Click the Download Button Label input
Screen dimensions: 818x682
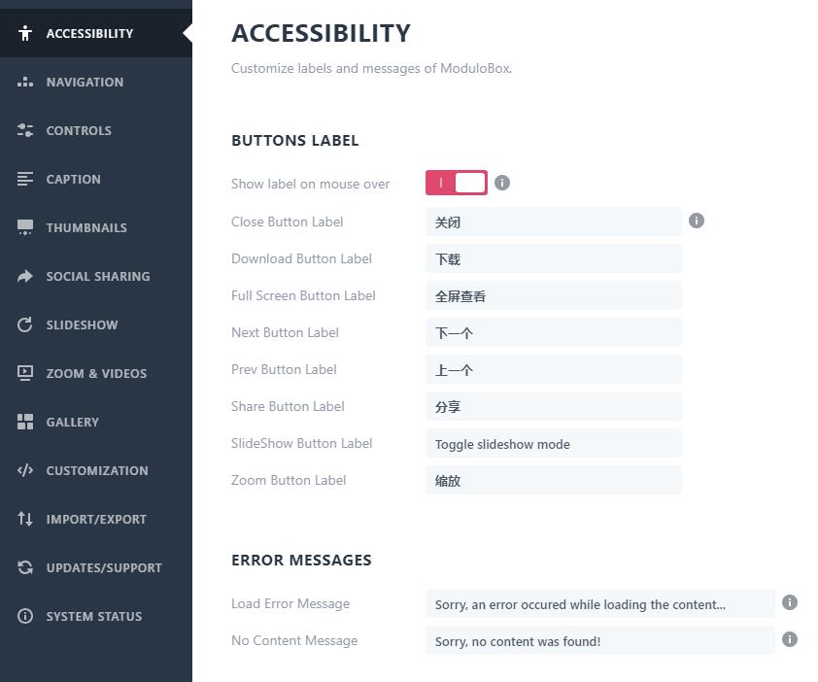(x=553, y=259)
